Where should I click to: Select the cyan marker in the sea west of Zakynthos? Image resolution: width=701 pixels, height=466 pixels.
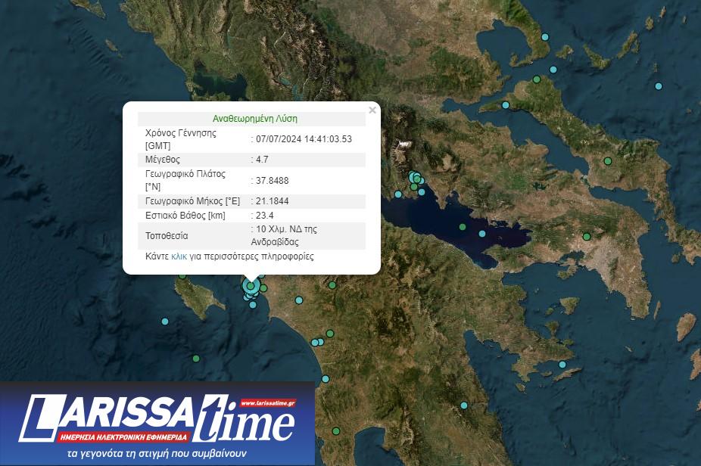[165, 322]
